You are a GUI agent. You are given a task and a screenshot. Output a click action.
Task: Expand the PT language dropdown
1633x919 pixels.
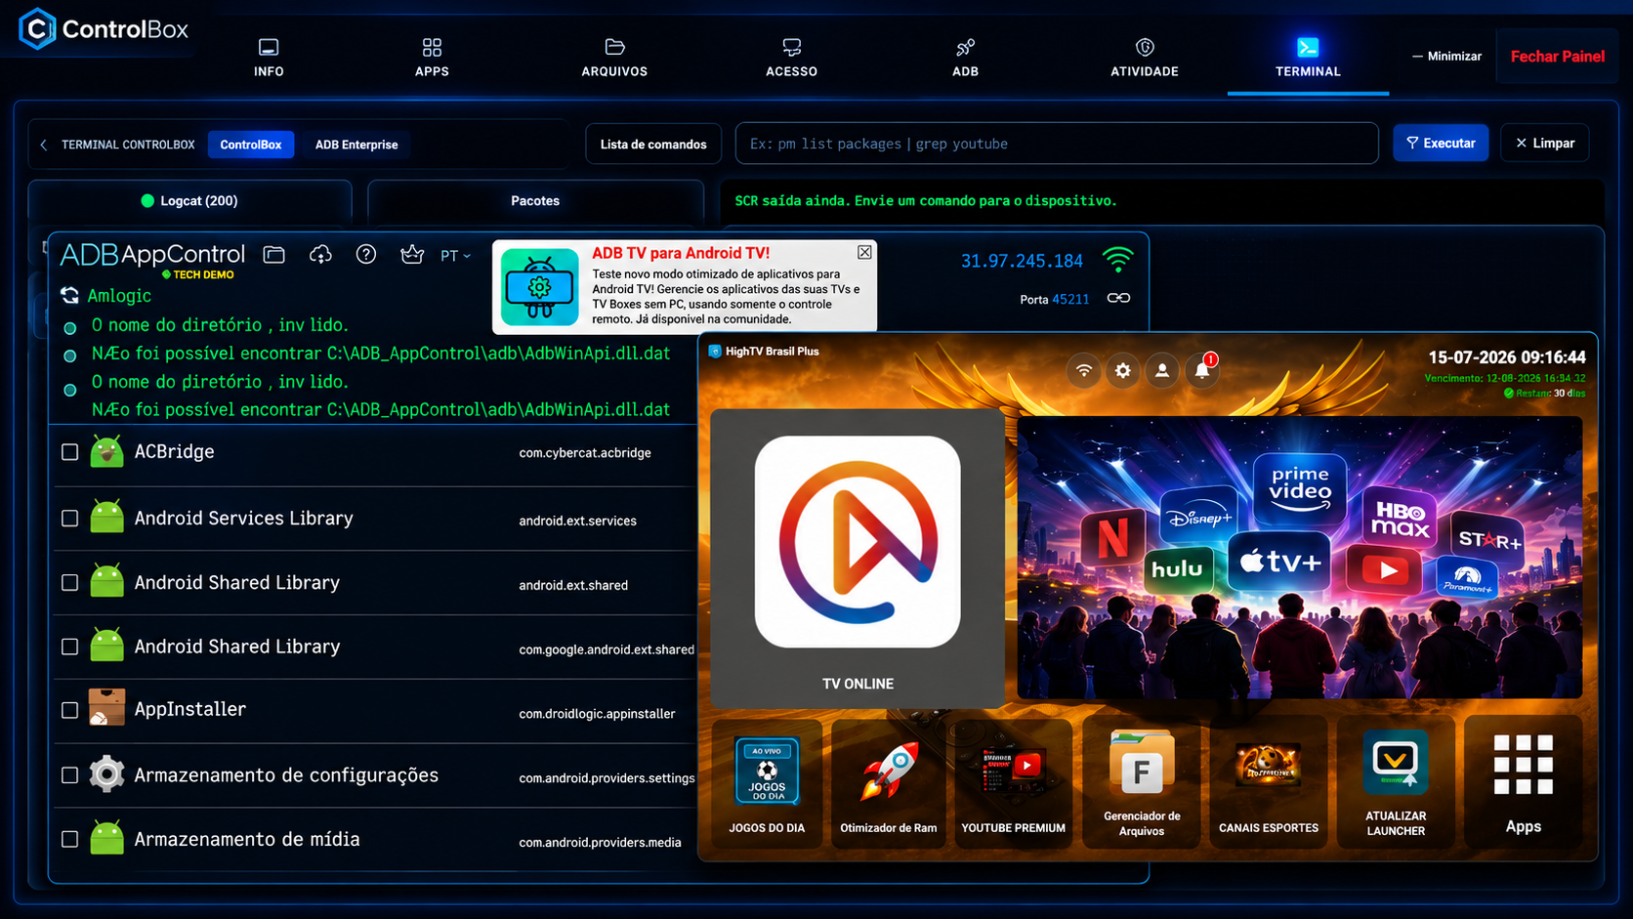[455, 256]
